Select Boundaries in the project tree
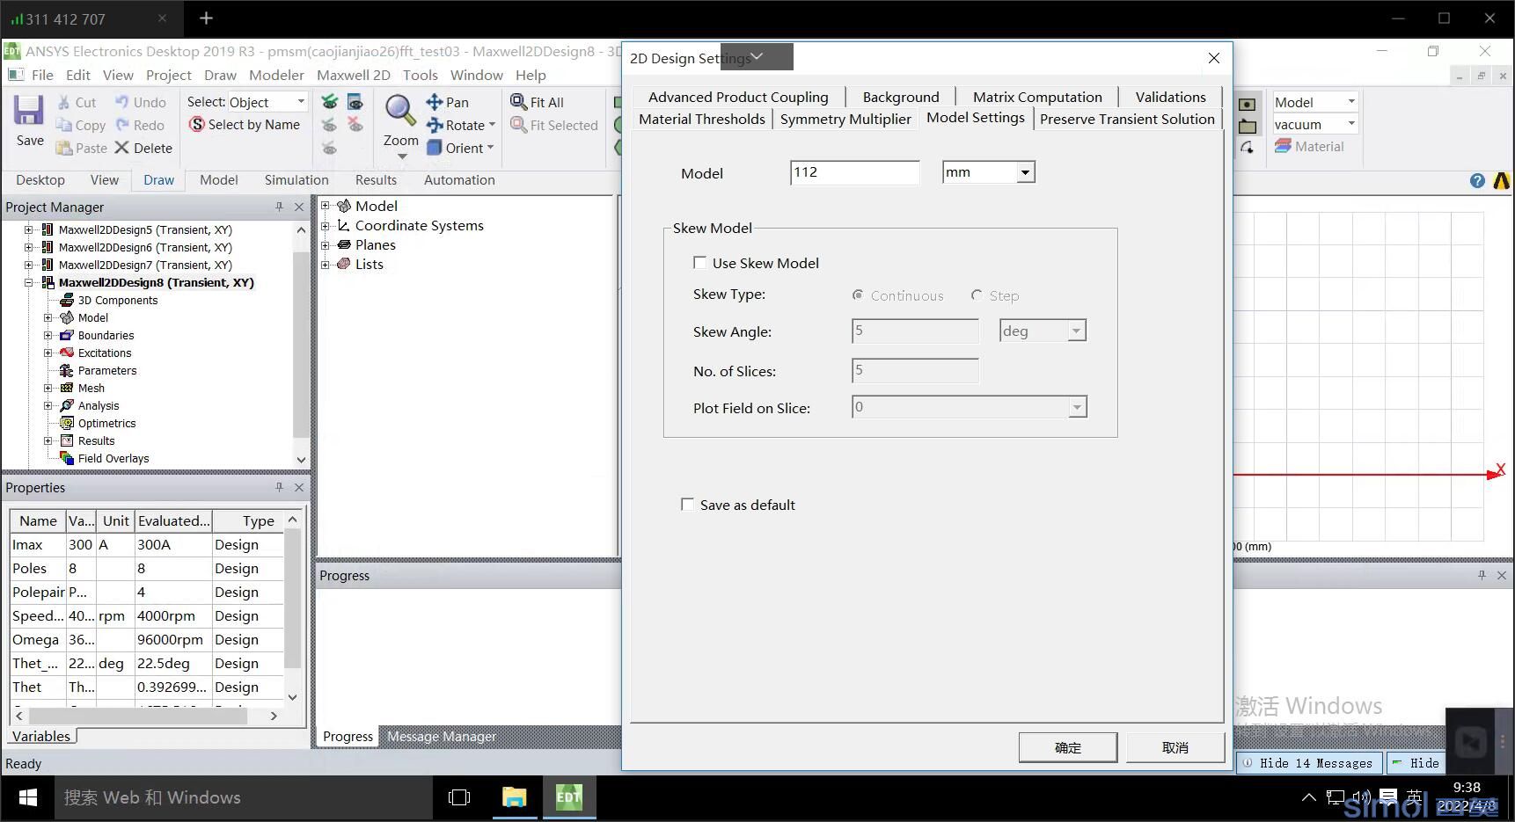Screen dimensions: 1515x822 coord(106,335)
